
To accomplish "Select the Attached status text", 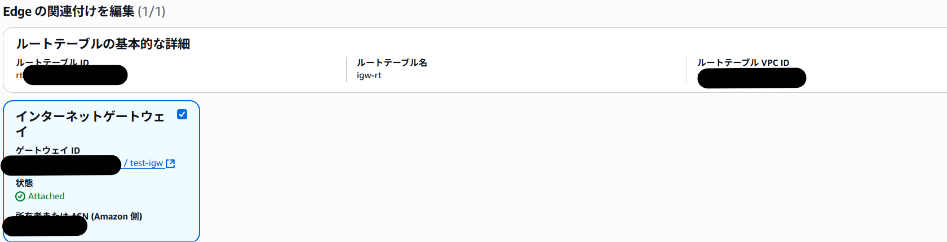I will coord(46,196).
